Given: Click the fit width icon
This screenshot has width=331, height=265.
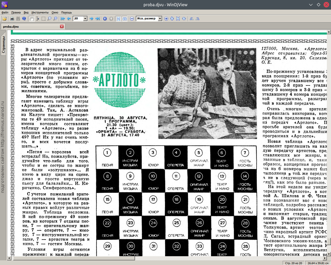Looking at the screenshot, I should click(x=184, y=19).
